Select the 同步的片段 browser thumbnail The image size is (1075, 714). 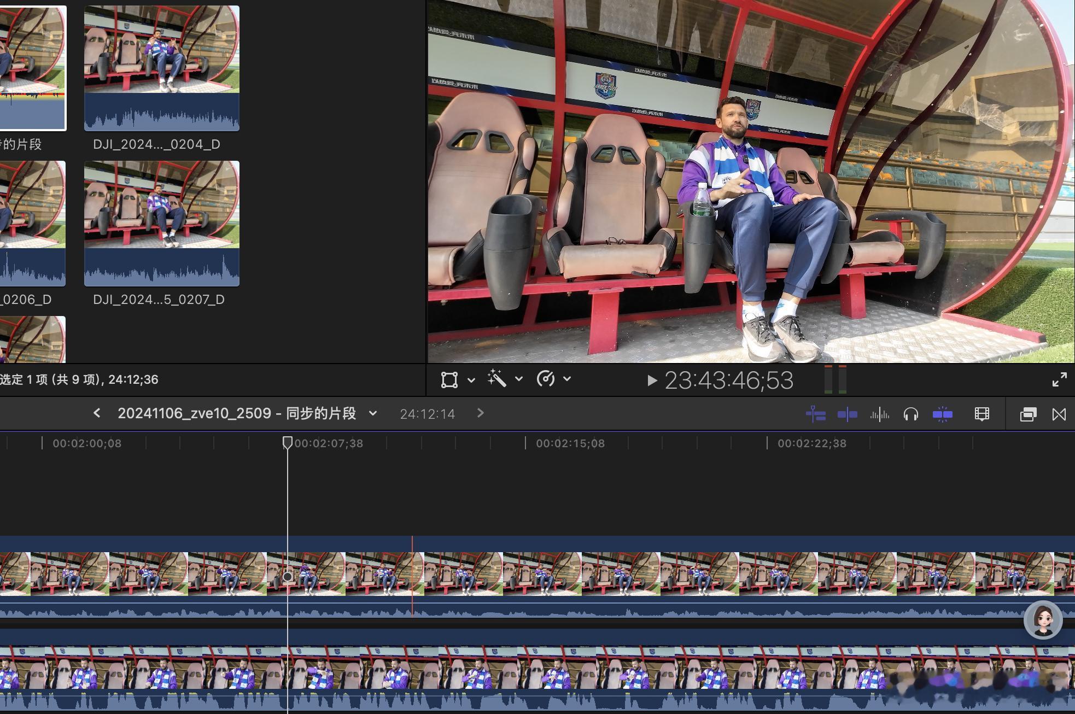[x=33, y=68]
